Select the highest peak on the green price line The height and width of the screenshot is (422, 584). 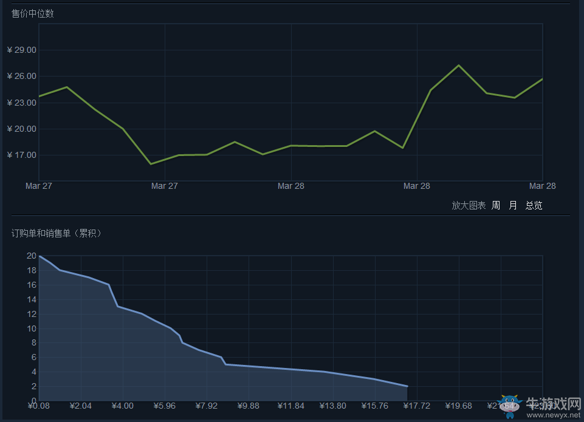pos(459,66)
